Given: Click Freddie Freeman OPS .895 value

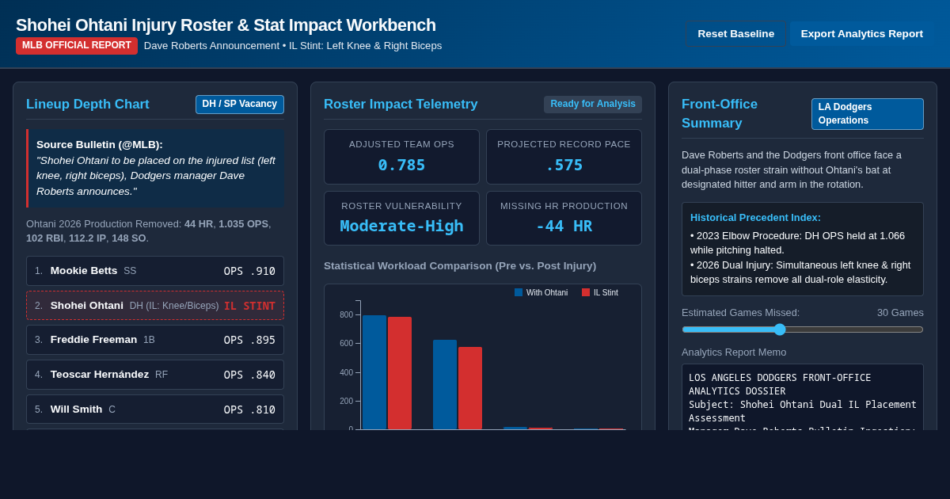Looking at the screenshot, I should [249, 340].
